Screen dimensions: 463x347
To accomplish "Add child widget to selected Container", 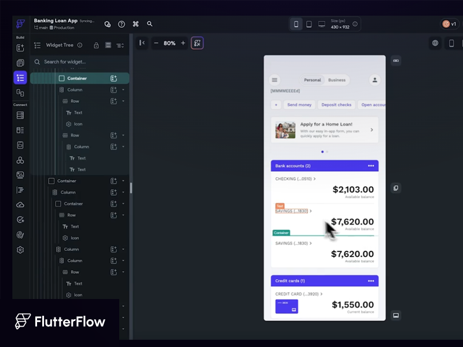I will pos(113,78).
